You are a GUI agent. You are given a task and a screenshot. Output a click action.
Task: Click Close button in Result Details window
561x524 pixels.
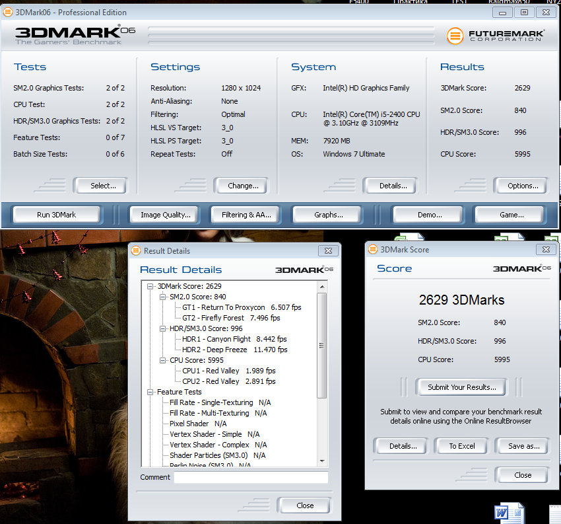point(304,505)
